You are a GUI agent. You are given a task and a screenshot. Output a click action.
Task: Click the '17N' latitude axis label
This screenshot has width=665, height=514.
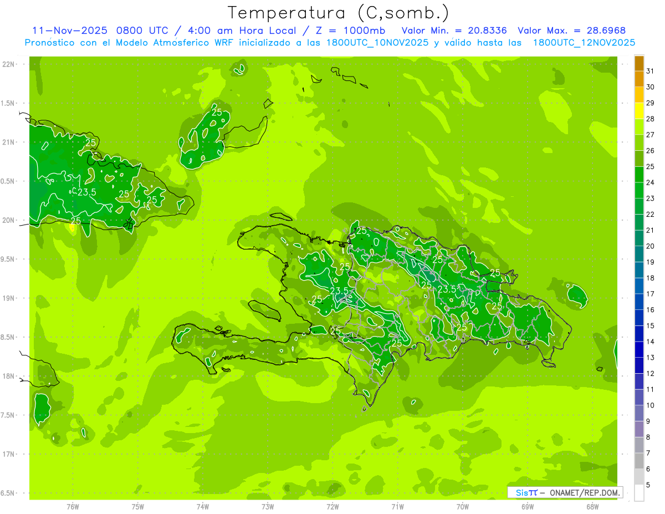click(x=9, y=454)
